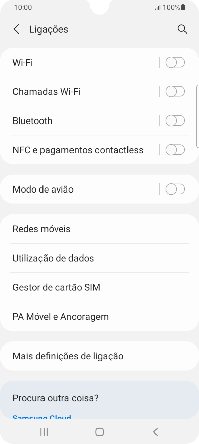Open Redes móveis settings
Viewport: 199px width, 444px height.
pyautogui.click(x=99, y=229)
